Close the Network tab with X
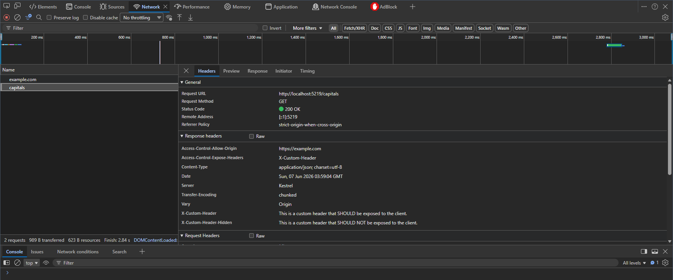The width and height of the screenshot is (673, 280). [165, 7]
